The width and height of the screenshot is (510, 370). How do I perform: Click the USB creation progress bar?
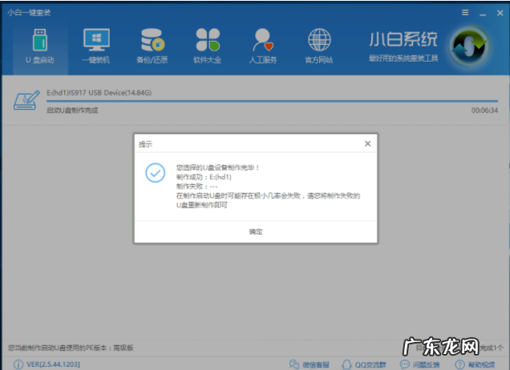[272, 102]
